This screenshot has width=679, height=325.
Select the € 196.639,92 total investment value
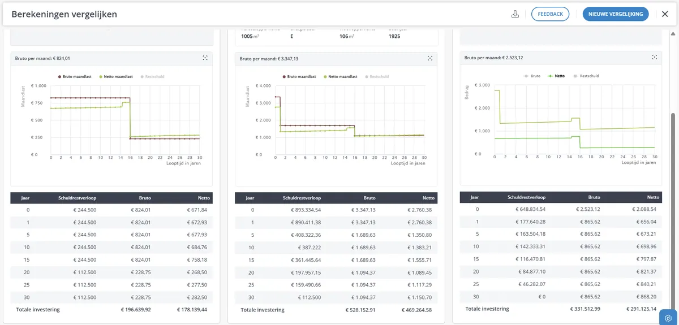click(136, 310)
